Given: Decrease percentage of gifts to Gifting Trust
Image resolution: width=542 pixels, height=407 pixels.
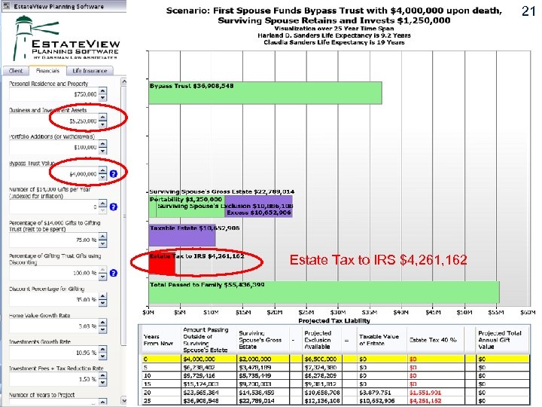Looking at the screenshot, I should [102, 243].
